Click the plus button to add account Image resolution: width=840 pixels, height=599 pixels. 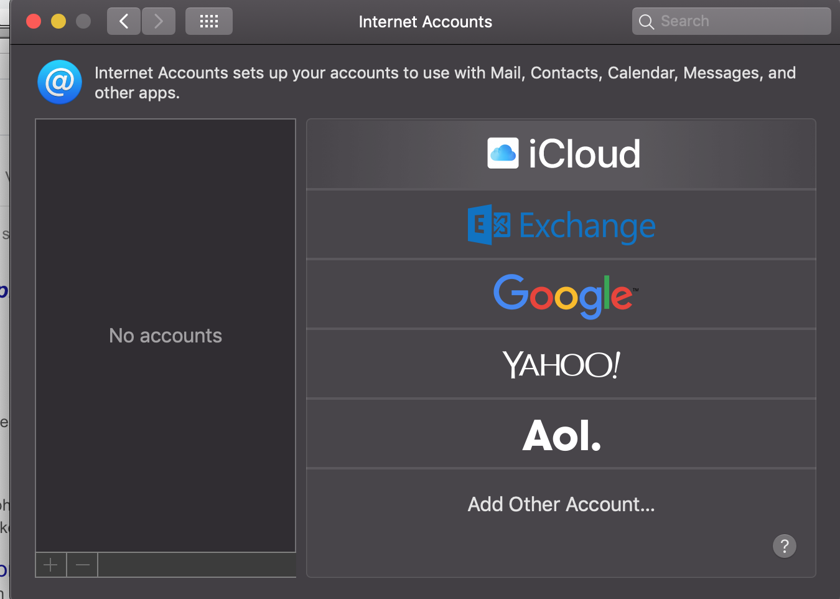pyautogui.click(x=51, y=565)
